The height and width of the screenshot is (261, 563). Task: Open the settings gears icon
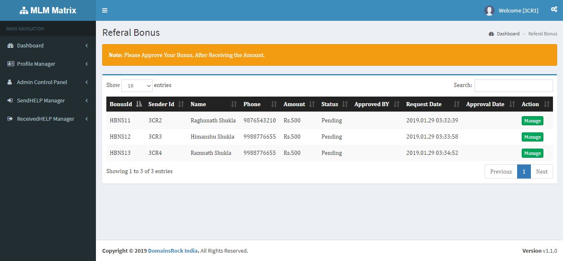pyautogui.click(x=554, y=9)
